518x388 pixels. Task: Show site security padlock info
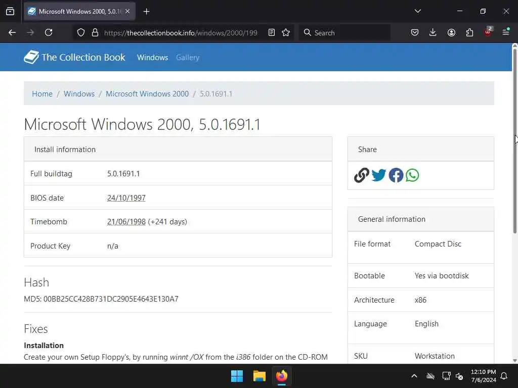coord(95,33)
